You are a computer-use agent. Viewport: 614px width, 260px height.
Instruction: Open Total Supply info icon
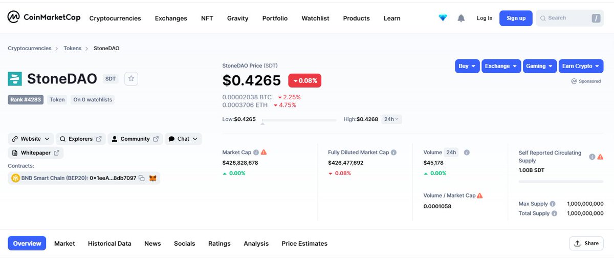click(x=554, y=213)
